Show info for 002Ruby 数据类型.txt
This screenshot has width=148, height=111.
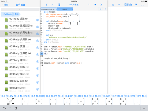[x=38, y=27]
